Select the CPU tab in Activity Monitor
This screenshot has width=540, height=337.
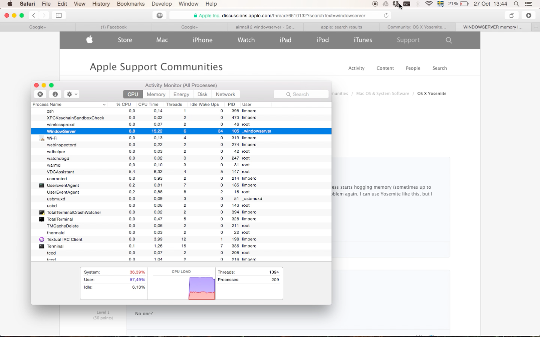pos(133,94)
